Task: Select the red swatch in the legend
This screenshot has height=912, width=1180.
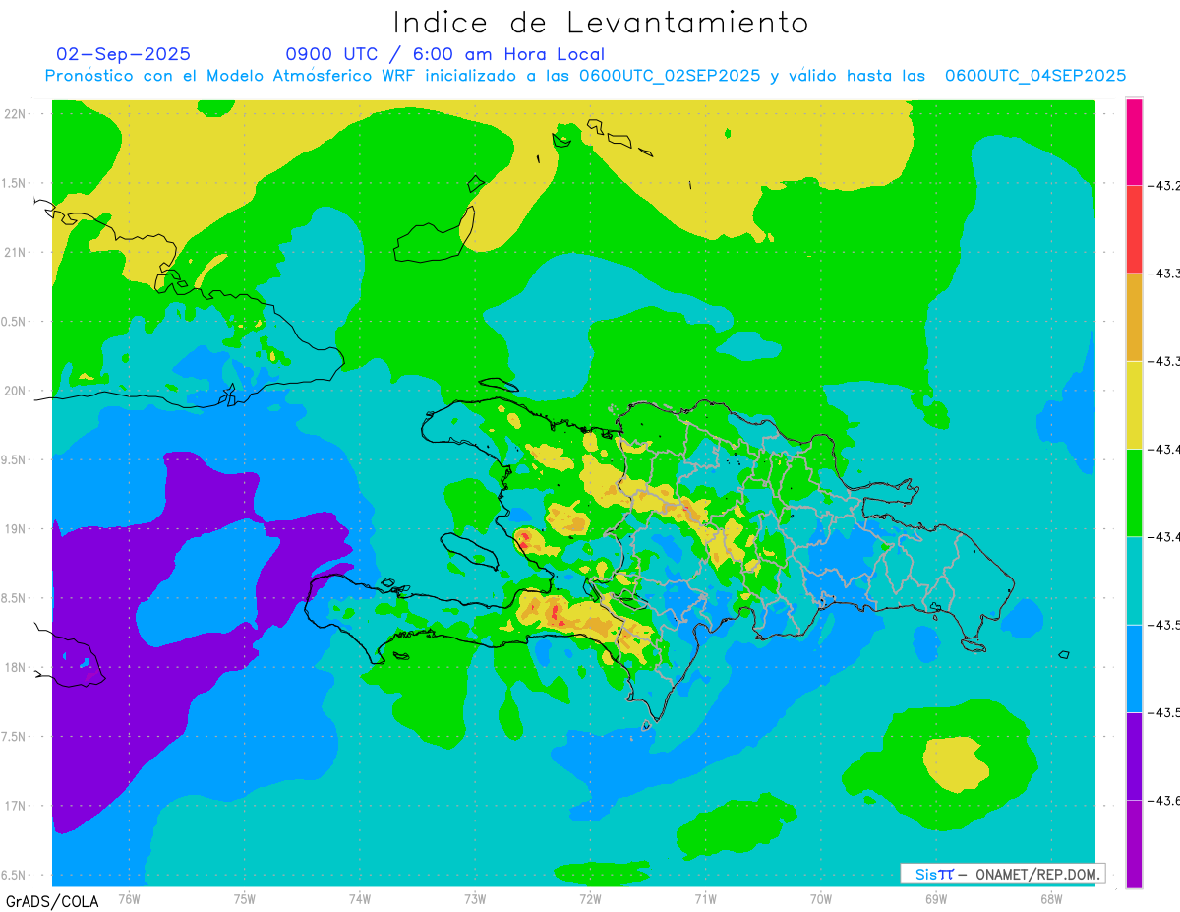Action: pos(1134,229)
